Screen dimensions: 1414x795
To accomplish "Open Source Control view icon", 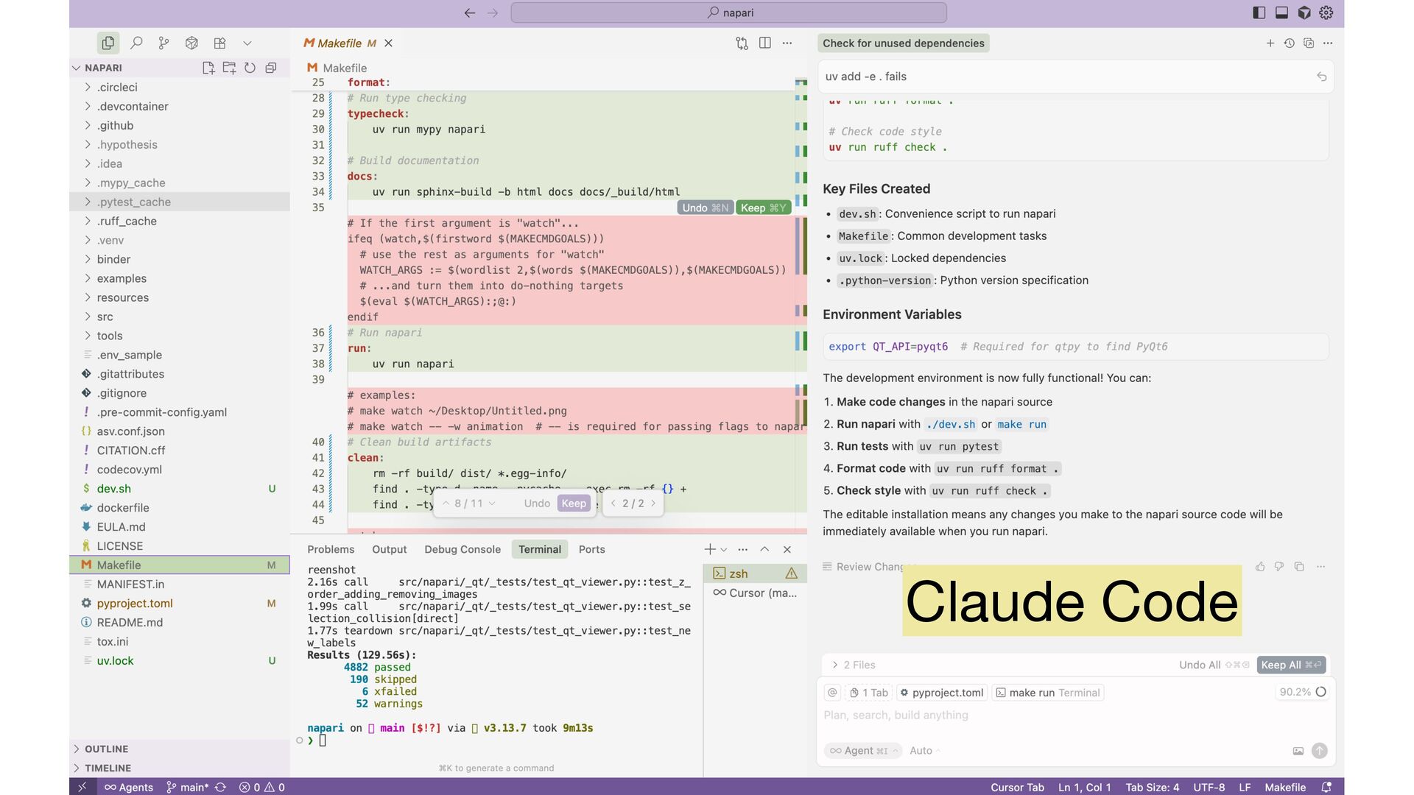I will click(x=163, y=43).
